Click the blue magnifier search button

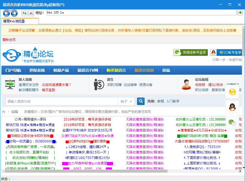click(141, 101)
